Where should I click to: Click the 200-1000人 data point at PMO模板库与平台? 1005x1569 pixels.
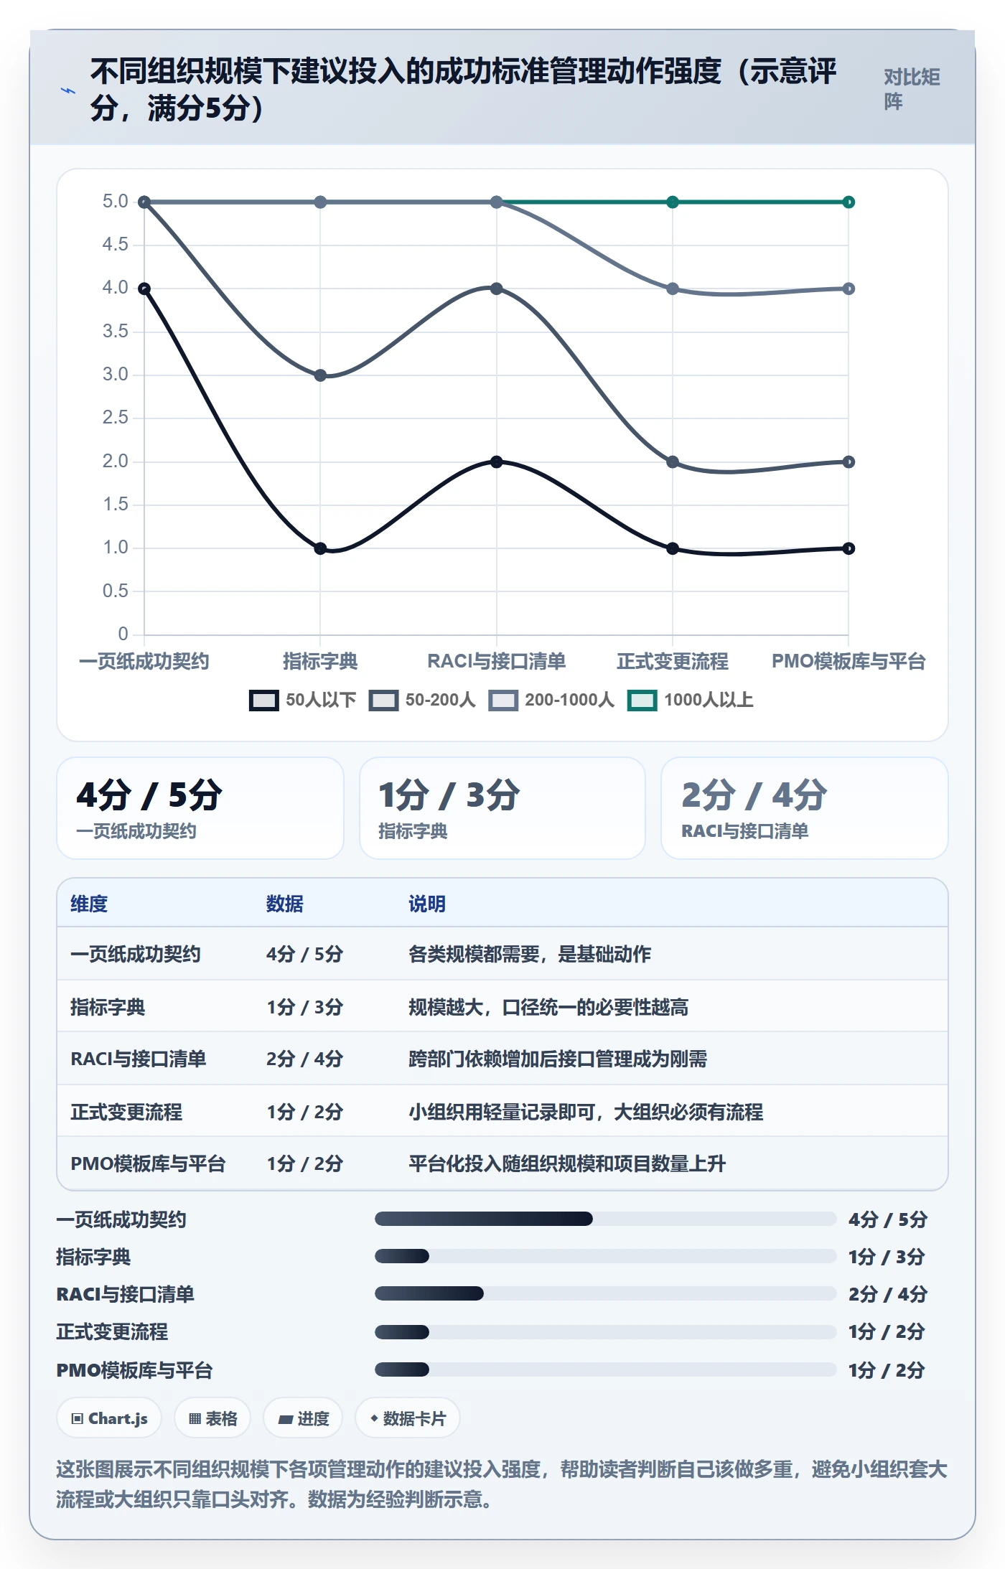[x=849, y=289]
